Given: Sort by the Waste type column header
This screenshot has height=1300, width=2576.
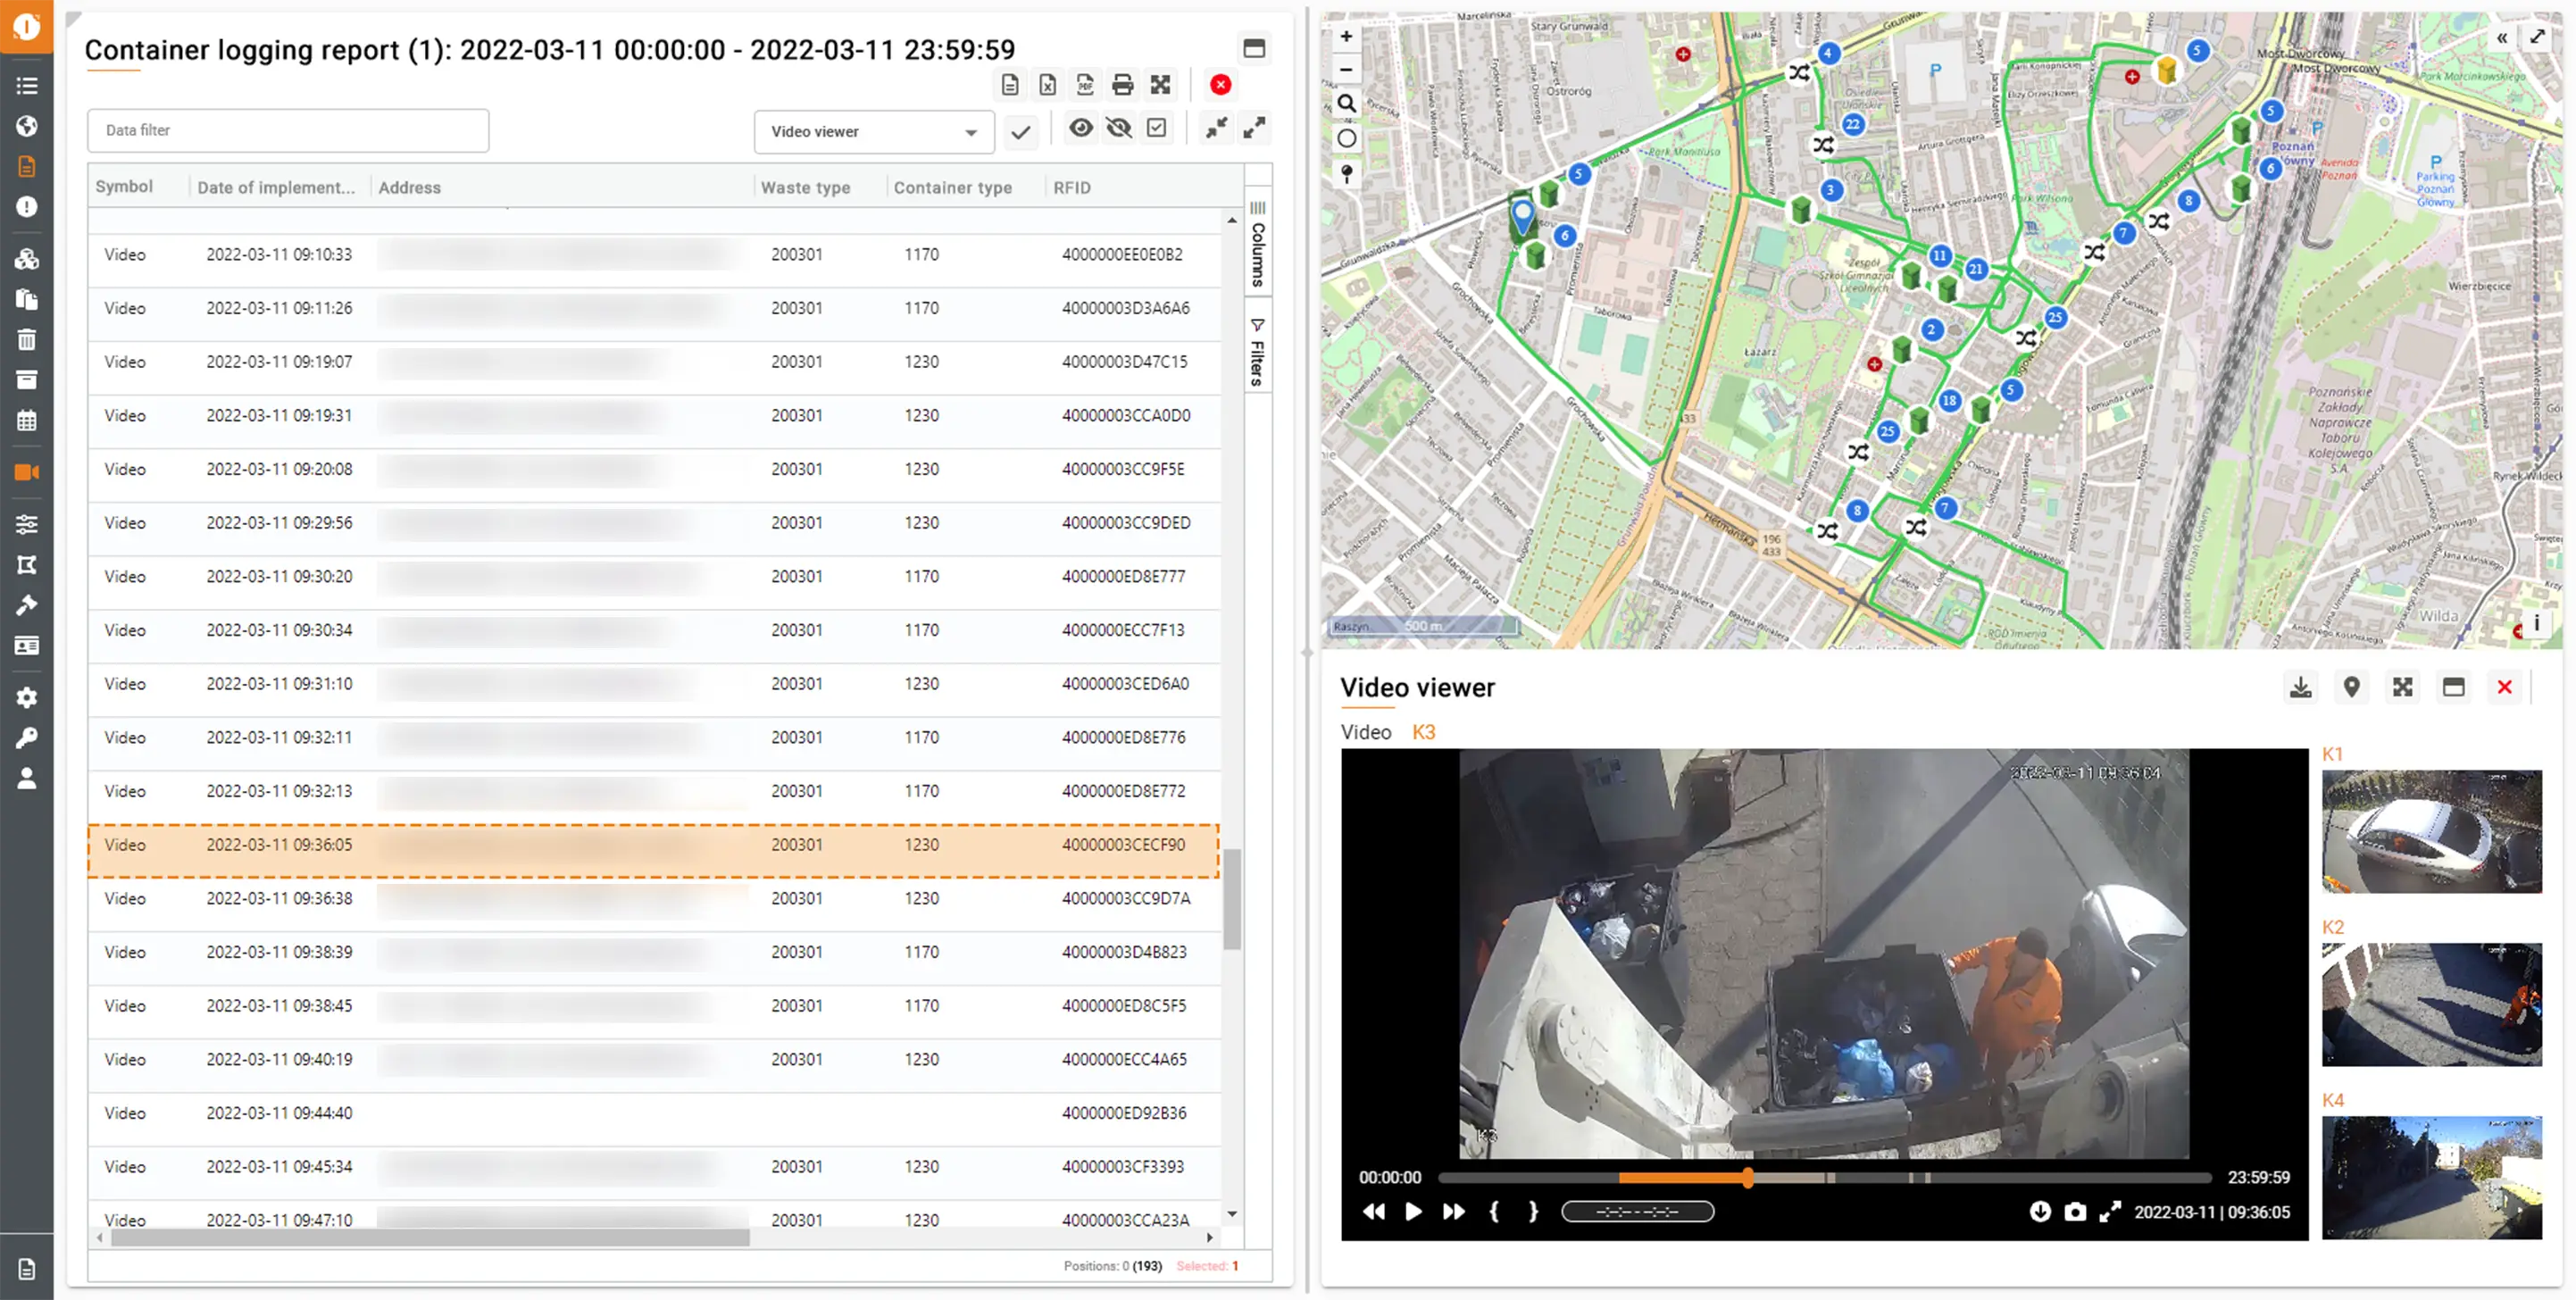Looking at the screenshot, I should pos(805,187).
